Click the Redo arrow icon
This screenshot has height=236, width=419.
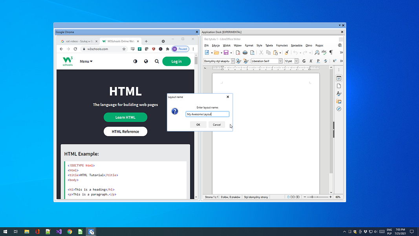(305, 52)
